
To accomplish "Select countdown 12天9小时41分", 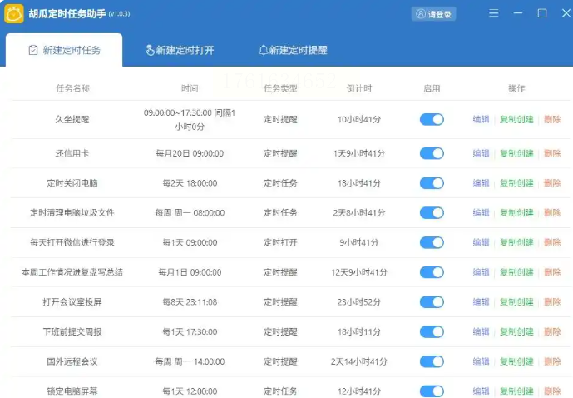I will [x=359, y=272].
